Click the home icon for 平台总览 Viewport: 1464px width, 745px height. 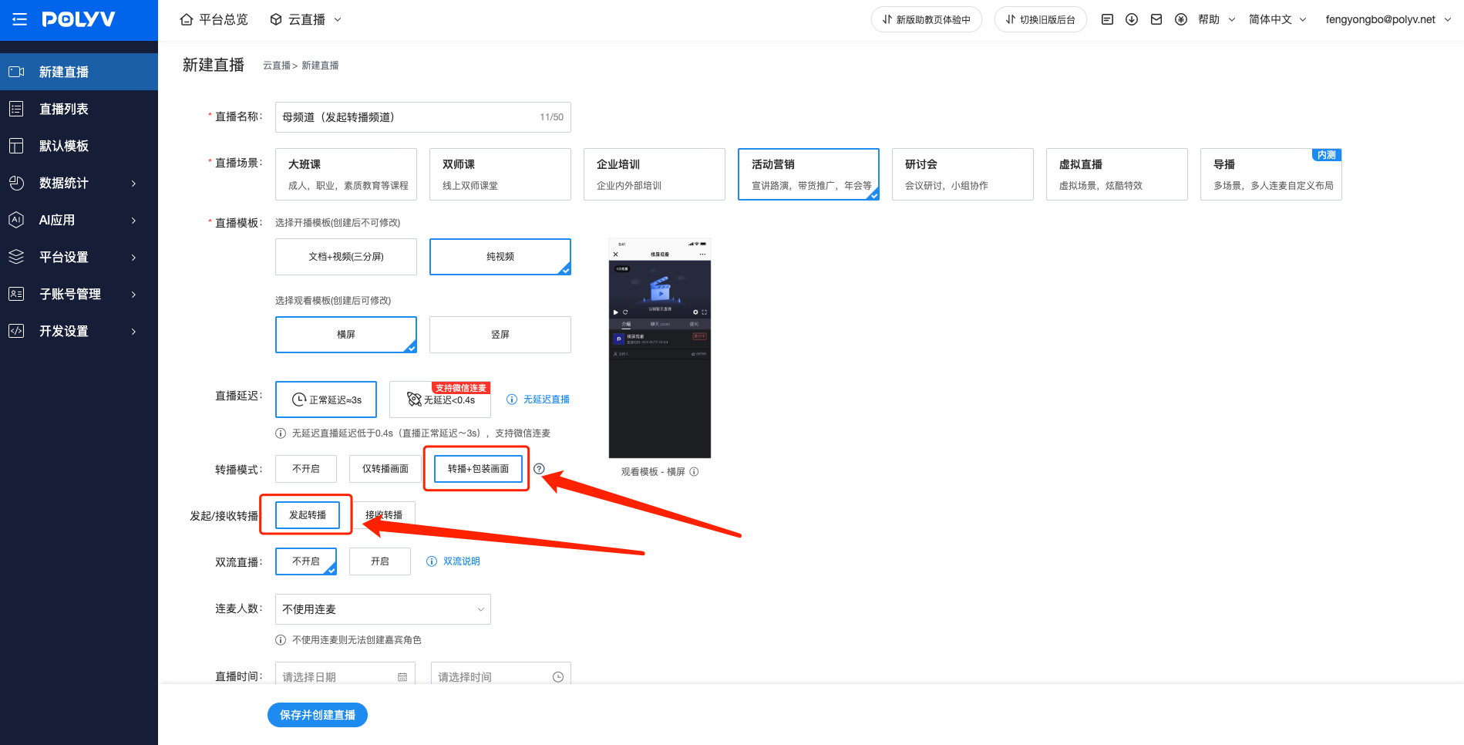tap(187, 20)
